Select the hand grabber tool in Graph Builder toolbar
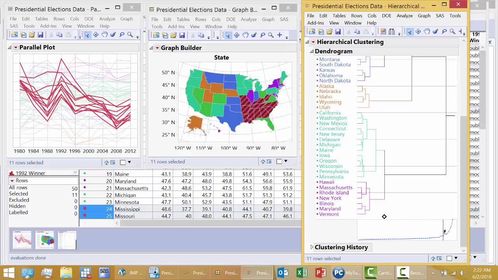This screenshot has height=280, width=498. [245, 35]
